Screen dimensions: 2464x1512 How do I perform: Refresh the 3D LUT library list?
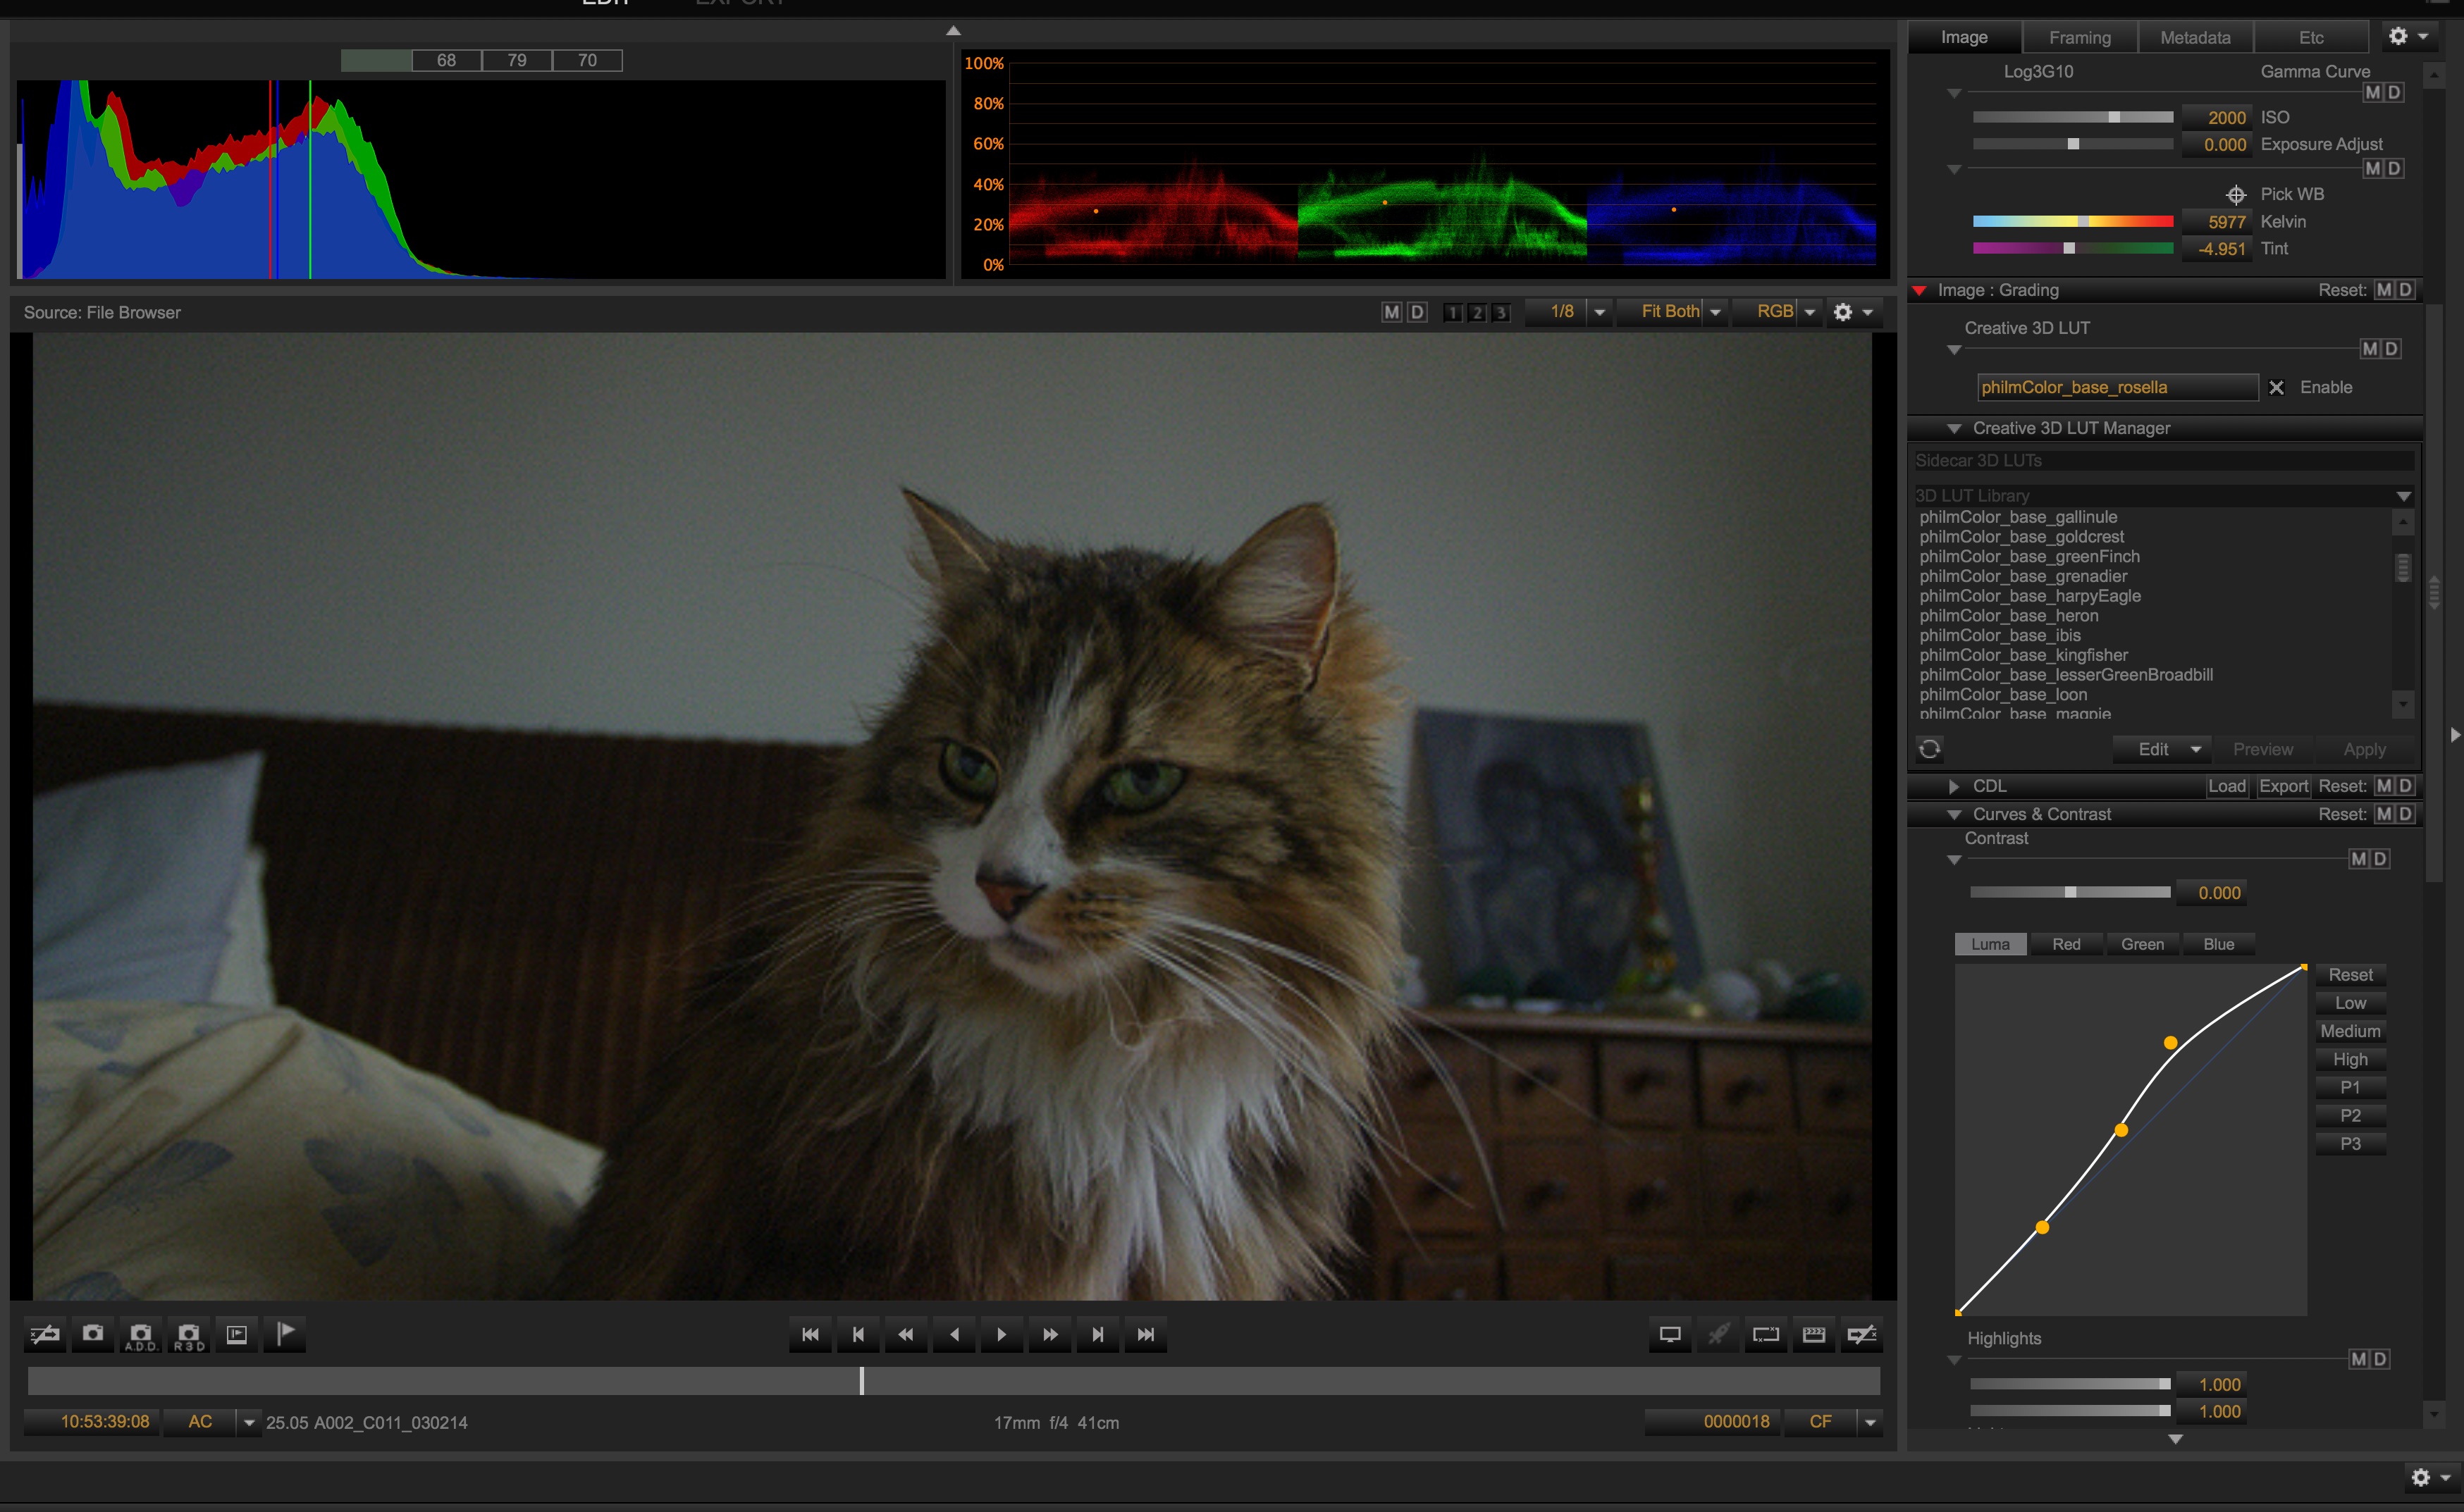(x=1930, y=749)
